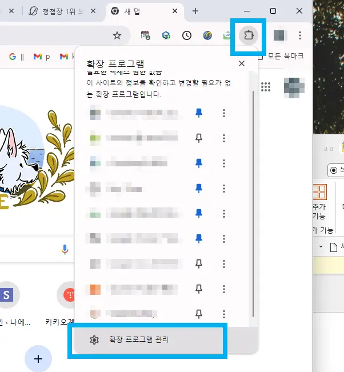This screenshot has width=344, height=372.
Task: Open more options for shortest-name extension
Action: click(224, 189)
